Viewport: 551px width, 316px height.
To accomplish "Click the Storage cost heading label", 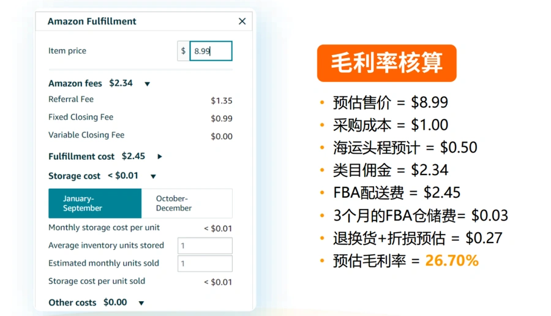I will click(x=75, y=176).
